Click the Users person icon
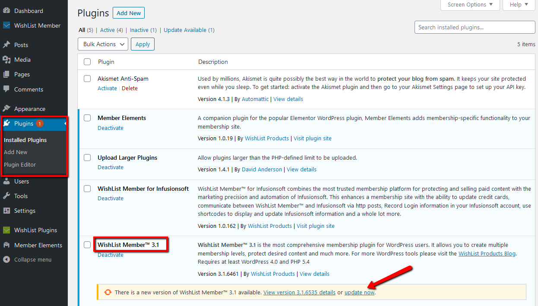 [x=6, y=181]
